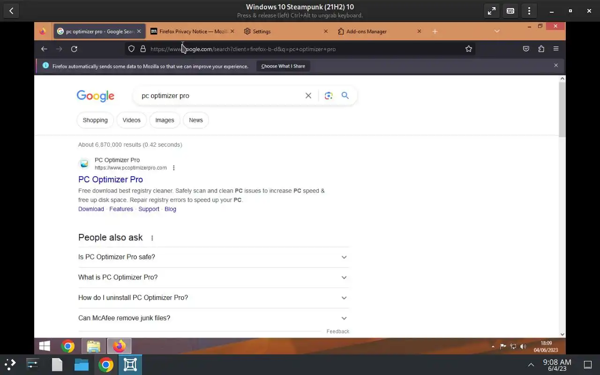
Task: Open the Firefox hamburger application menu
Action: 556,49
